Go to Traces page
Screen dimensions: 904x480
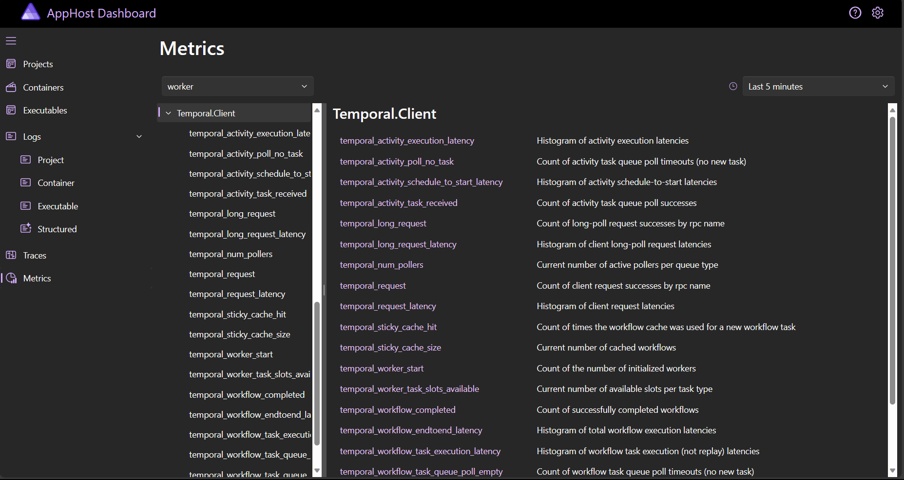(x=35, y=256)
